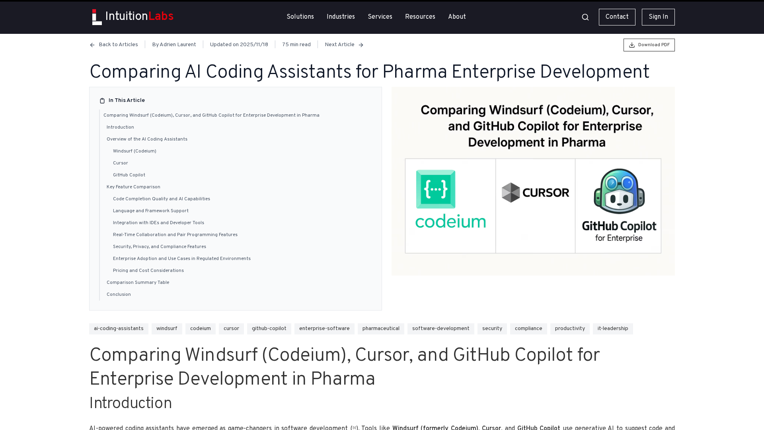Go to Pricing and Cost Considerations section

pos(148,271)
